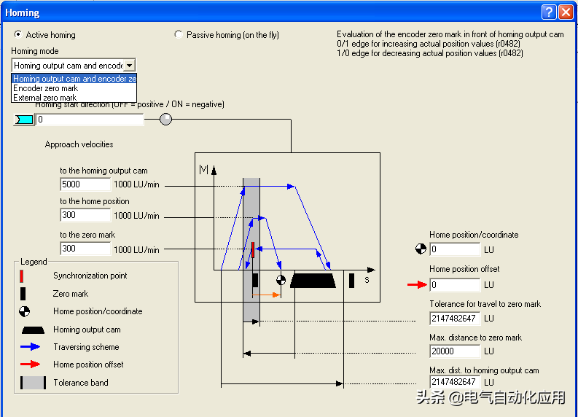The height and width of the screenshot is (417, 578).
Task: Edit velocity to the homing output cam
Action: (x=85, y=184)
